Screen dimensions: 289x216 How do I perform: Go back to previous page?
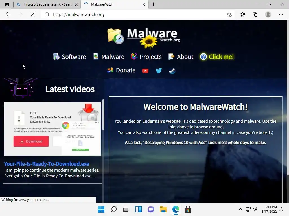8,14
